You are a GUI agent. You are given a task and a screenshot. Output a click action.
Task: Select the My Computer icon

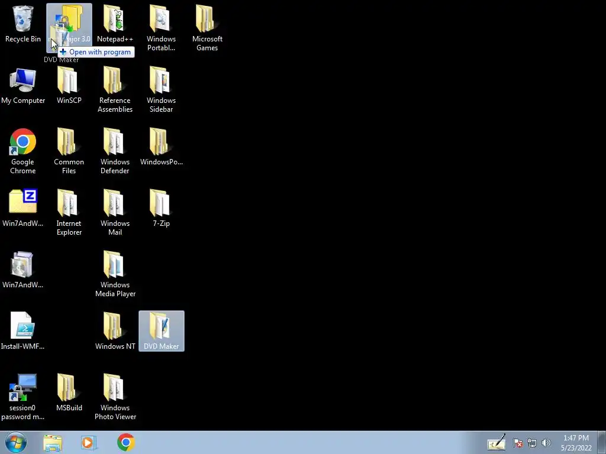coord(23,86)
